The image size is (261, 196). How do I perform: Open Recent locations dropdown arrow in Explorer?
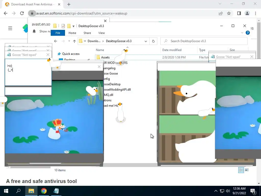69,41
